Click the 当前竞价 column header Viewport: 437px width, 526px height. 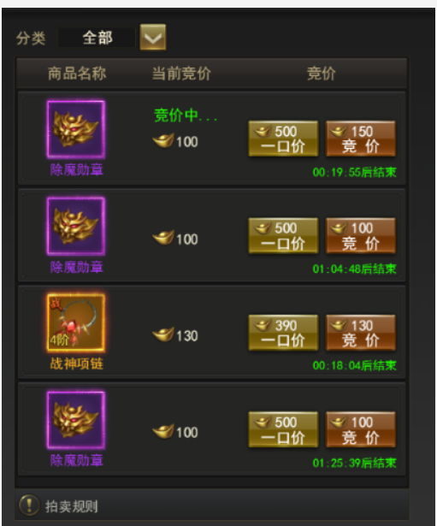pyautogui.click(x=181, y=74)
